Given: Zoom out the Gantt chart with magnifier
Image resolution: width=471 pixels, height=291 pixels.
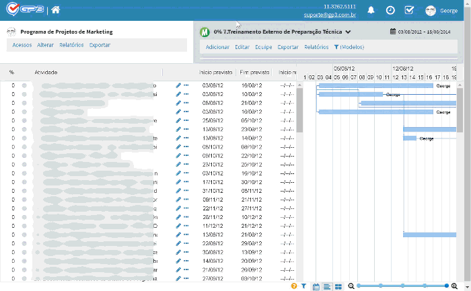Looking at the screenshot, I should point(351,286).
